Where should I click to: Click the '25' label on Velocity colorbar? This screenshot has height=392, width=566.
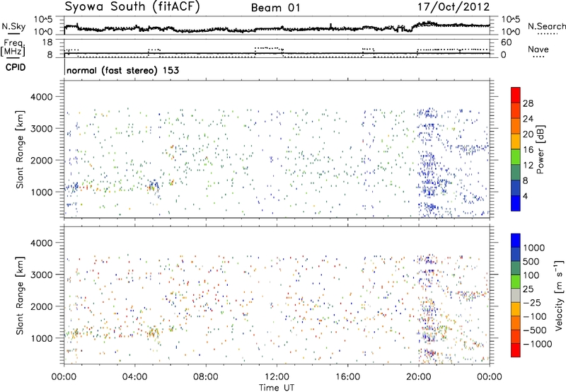pos(528,289)
